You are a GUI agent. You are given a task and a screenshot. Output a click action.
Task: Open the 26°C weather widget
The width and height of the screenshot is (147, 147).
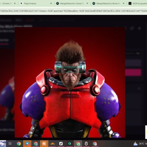[x=140, y=143]
